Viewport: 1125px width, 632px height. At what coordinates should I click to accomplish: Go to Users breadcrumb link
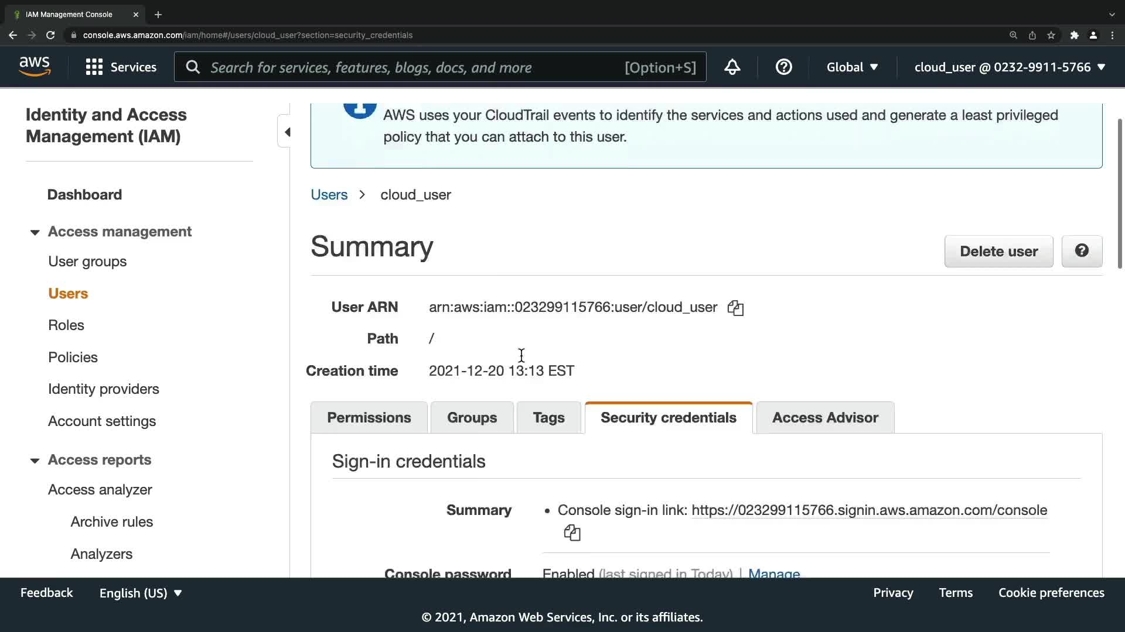[x=329, y=195]
